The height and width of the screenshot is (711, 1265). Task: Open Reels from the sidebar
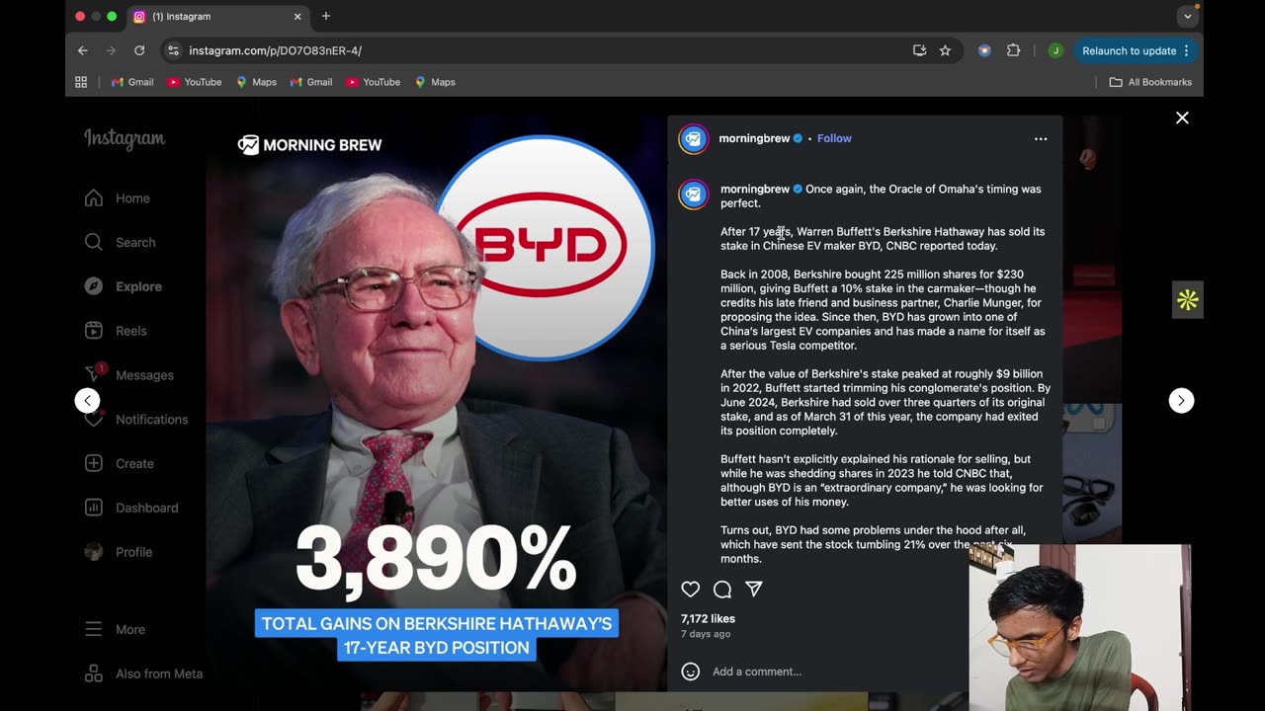(x=116, y=331)
